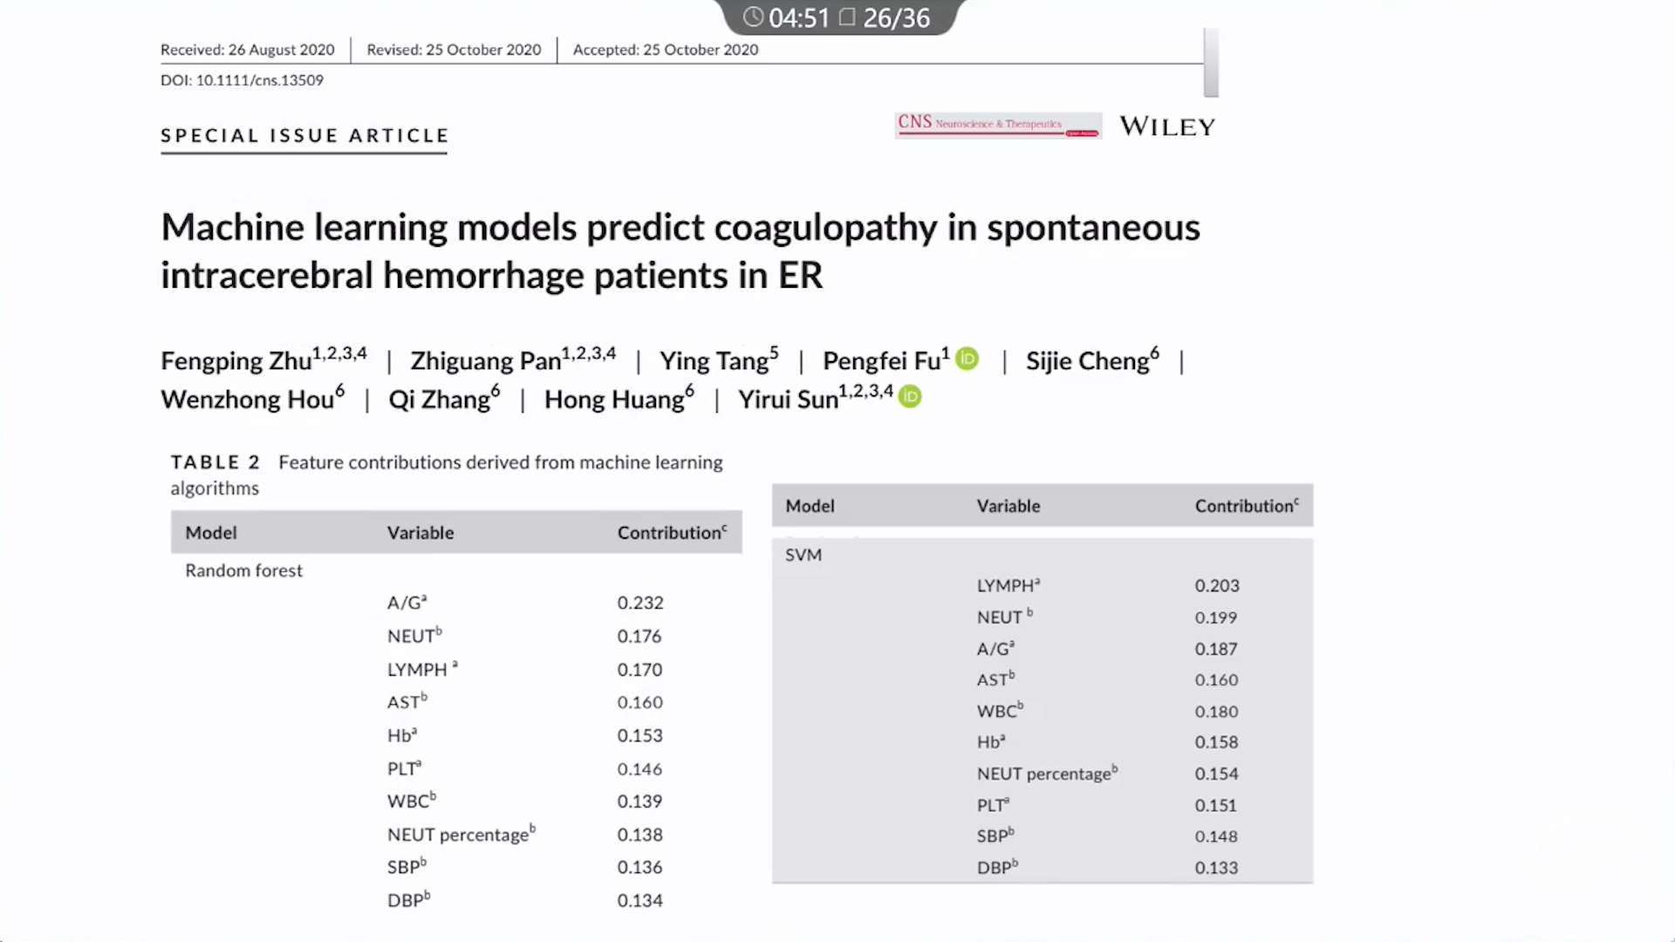Open Yirui Sun's ORCID iD icon
Image resolution: width=1675 pixels, height=942 pixels.
click(x=910, y=397)
